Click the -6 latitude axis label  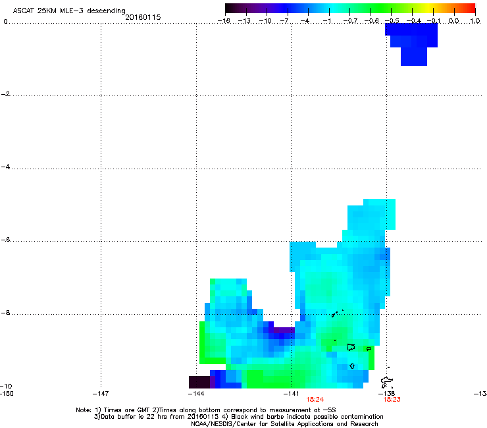5,239
